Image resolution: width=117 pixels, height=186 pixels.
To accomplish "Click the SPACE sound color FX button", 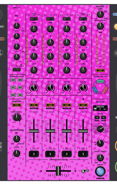I will pos(13,80).
